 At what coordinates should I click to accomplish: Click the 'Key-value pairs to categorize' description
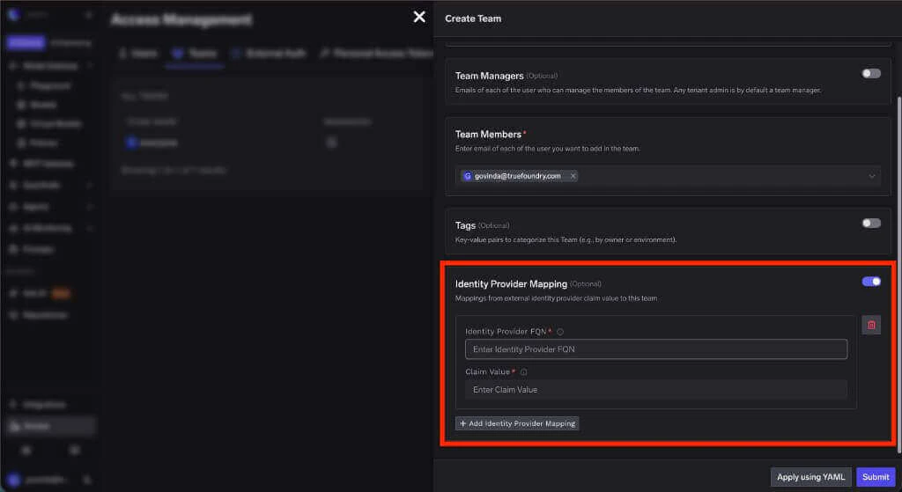click(566, 239)
